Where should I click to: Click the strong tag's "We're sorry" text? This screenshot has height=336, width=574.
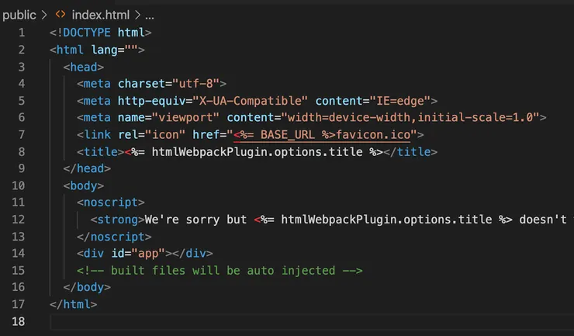pos(186,220)
